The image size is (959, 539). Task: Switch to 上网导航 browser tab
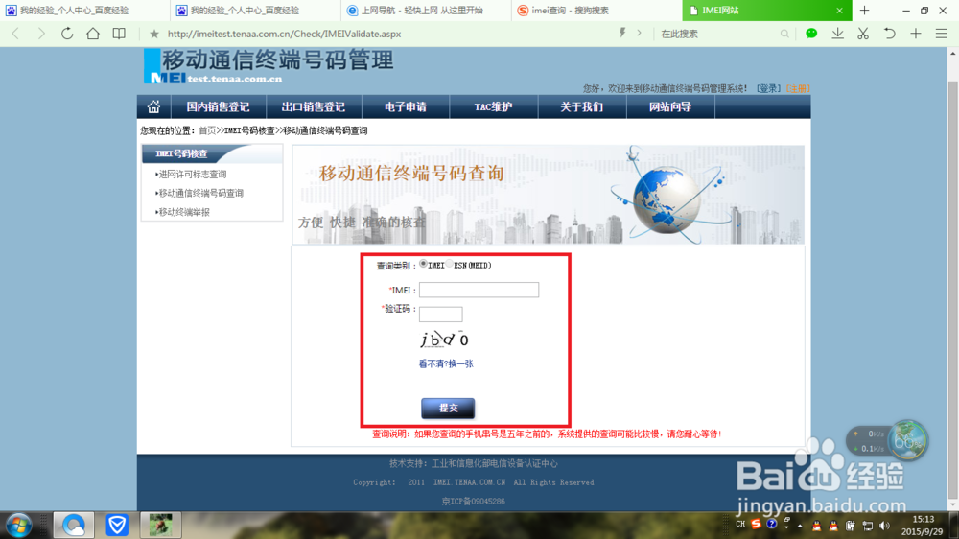coord(426,11)
